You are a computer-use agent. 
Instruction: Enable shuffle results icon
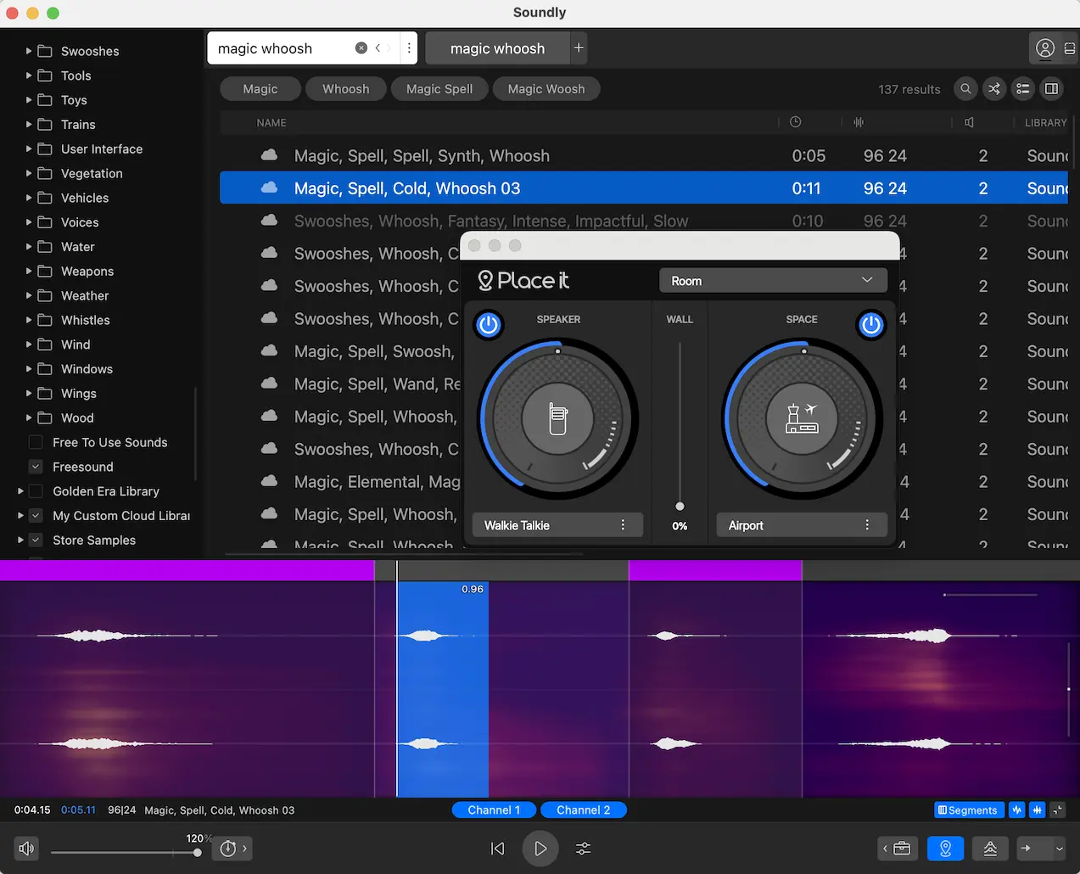[x=994, y=88]
